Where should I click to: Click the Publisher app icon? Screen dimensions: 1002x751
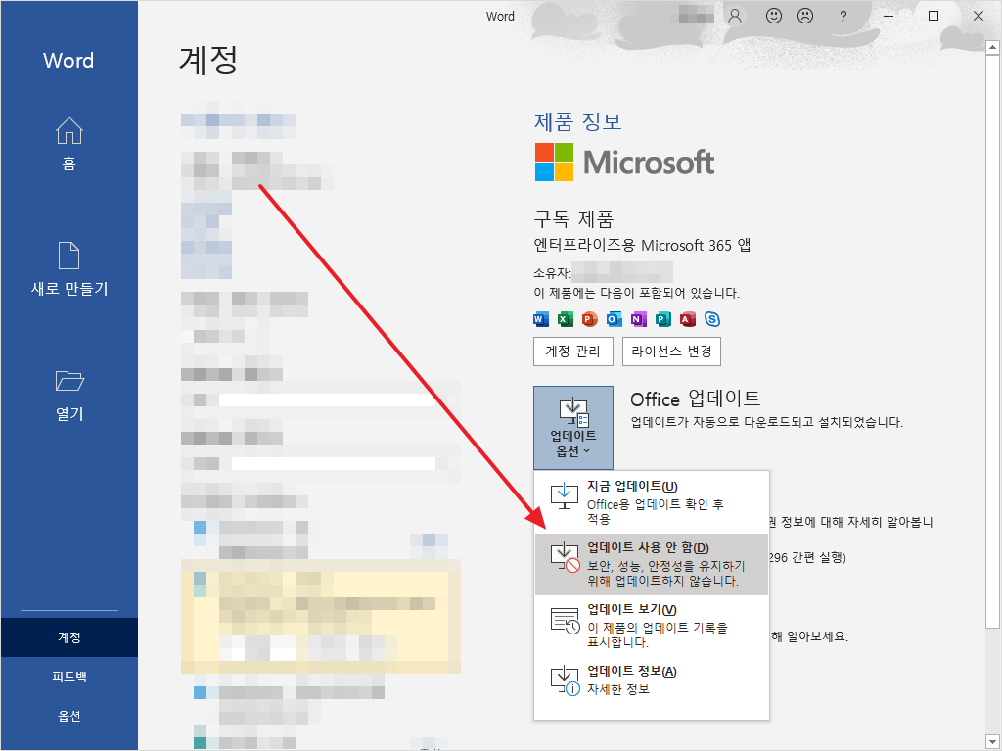[x=663, y=319]
